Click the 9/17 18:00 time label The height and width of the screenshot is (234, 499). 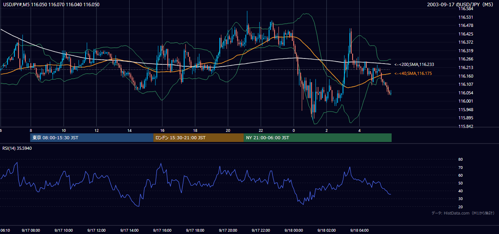point(195,230)
